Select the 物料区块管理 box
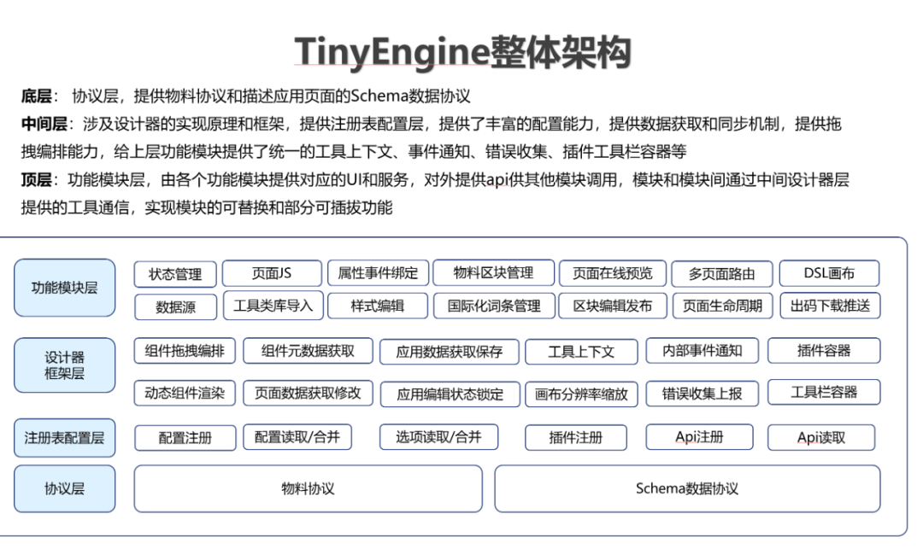The height and width of the screenshot is (560, 923). pyautogui.click(x=494, y=272)
